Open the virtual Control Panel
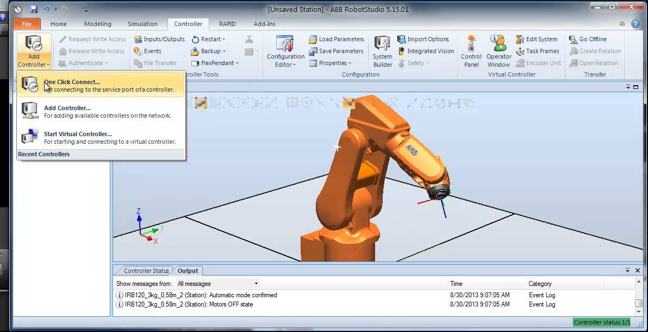The image size is (648, 332). pyautogui.click(x=471, y=52)
